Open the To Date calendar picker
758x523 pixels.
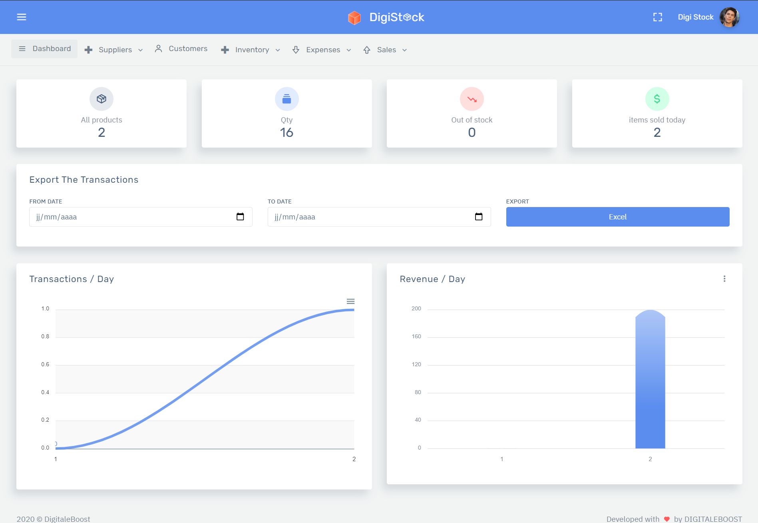point(479,217)
